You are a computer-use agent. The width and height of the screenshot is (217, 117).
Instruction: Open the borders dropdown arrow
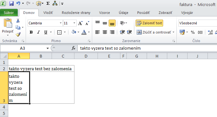pyautogui.click(x=65, y=32)
